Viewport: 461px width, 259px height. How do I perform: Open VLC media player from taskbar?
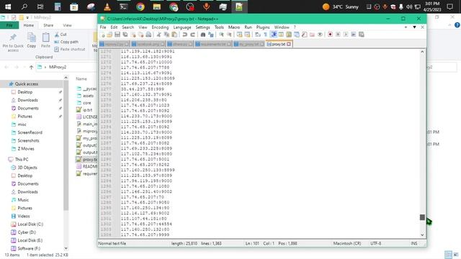107,6
